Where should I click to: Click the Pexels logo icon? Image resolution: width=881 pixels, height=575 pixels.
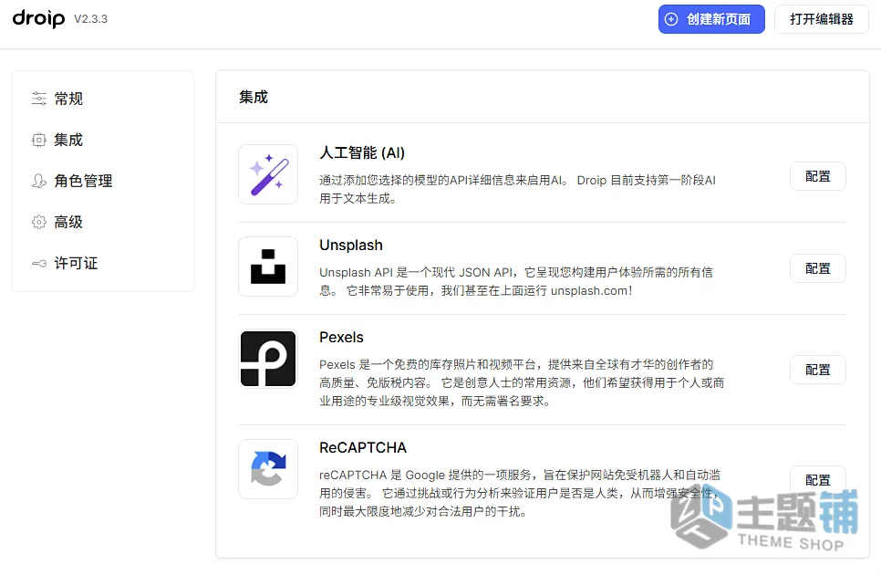coord(268,359)
